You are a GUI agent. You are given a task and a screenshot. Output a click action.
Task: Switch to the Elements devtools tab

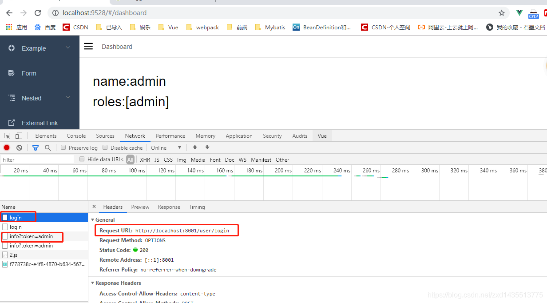[x=46, y=136]
